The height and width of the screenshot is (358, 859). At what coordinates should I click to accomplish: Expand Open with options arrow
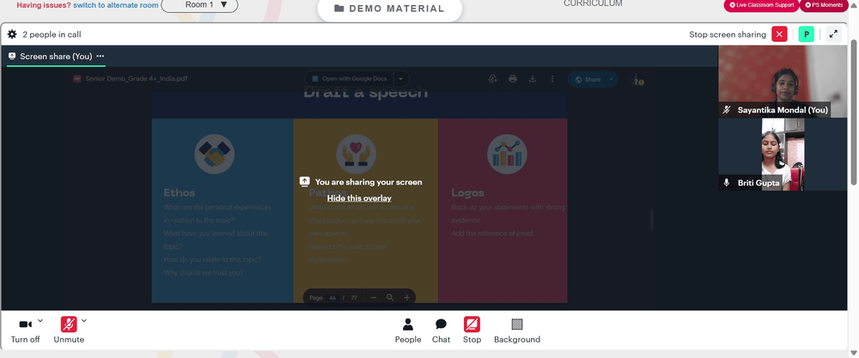click(x=400, y=79)
